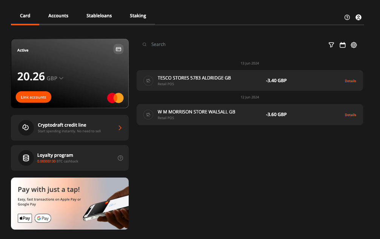Open transaction settings via the gear icon
Screen dimensions: 380x239
pos(354,45)
